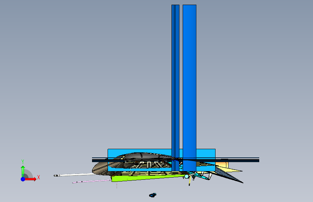Select the lime green wing panel
The image size is (313, 202).
click(x=148, y=178)
